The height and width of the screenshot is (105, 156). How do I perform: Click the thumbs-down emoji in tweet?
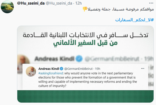pos(85,9)
